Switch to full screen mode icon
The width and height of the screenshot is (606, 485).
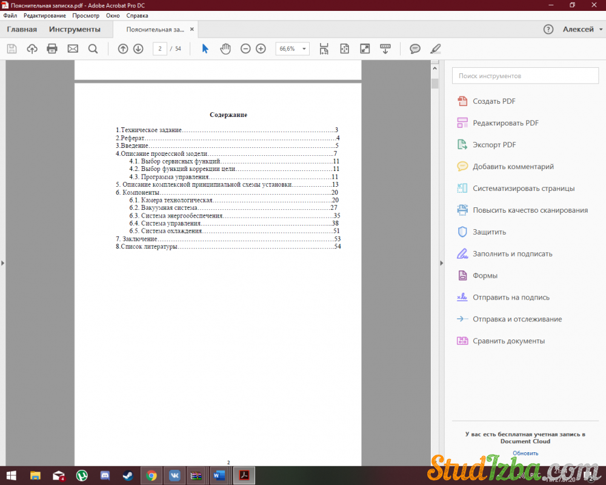(x=365, y=48)
